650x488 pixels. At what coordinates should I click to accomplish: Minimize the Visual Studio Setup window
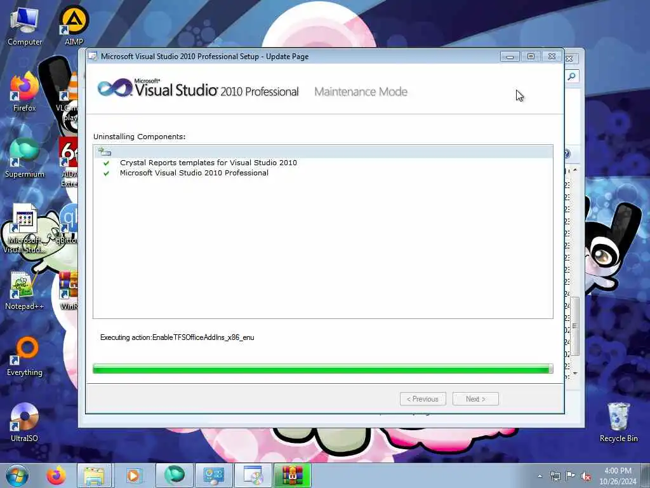pos(510,57)
